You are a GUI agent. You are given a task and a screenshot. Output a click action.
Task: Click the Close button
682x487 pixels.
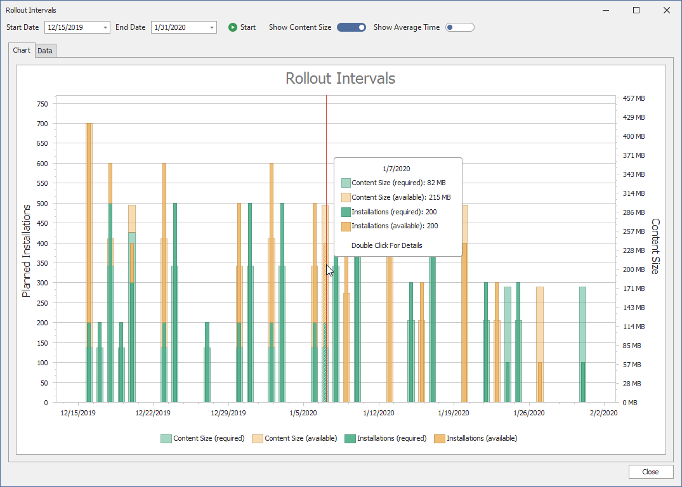point(651,472)
